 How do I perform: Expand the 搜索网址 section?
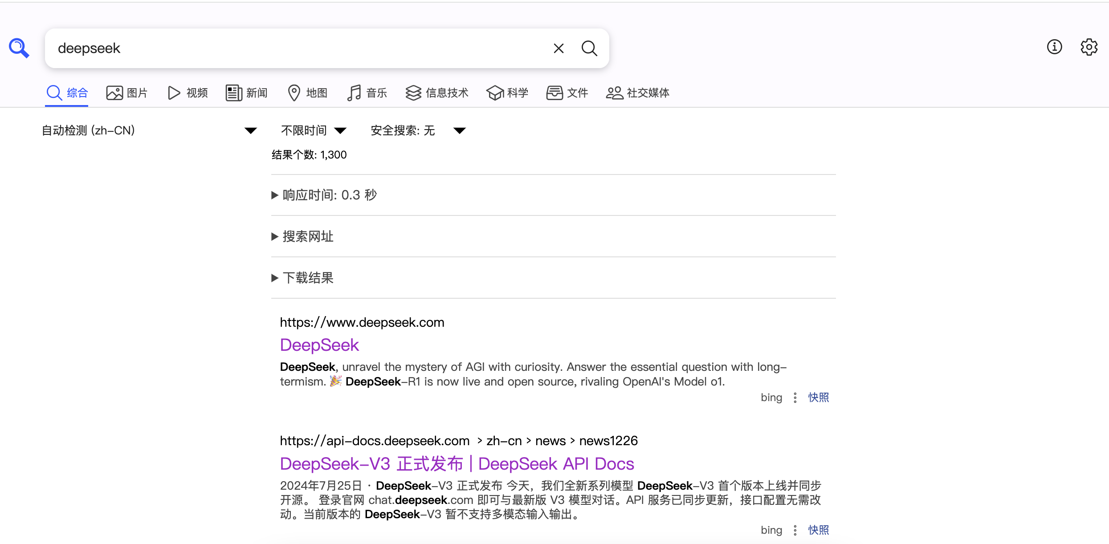pyautogui.click(x=308, y=236)
